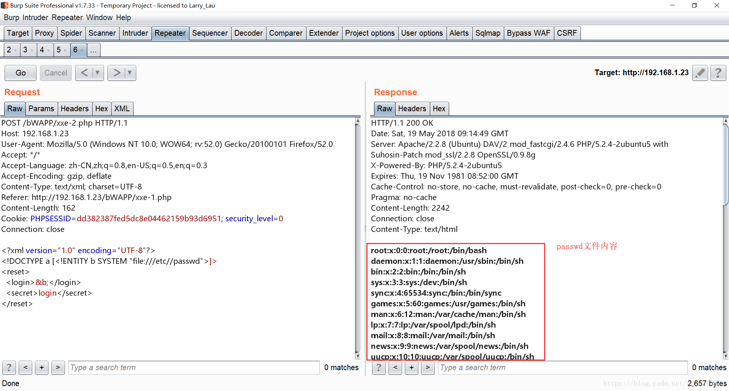Select Repeater tab 2
Viewport: 729px width, 391px height.
click(9, 50)
